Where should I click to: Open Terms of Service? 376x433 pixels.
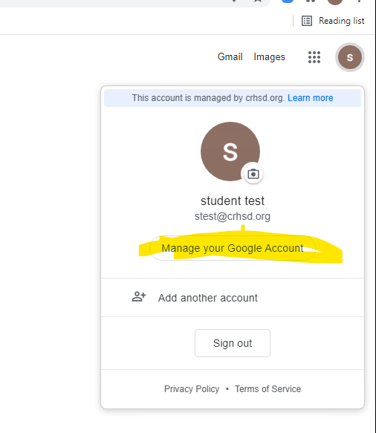pyautogui.click(x=268, y=389)
